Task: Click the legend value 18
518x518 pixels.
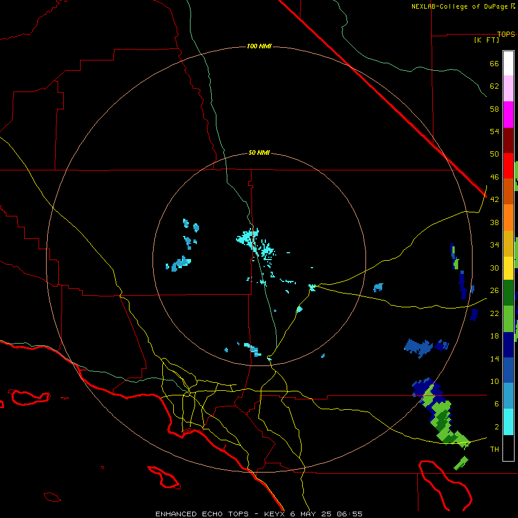Action: 494,336
